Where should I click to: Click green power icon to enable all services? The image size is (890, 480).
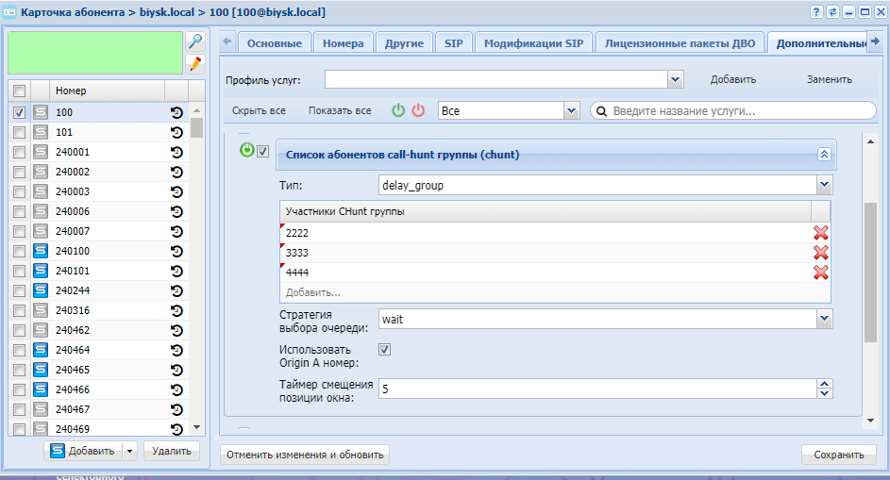pos(398,110)
